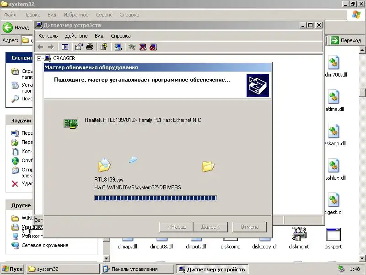Image resolution: width=366 pixels, height=275 pixels.
Task: Select the dinput8.dll file label
Action: pos(161,247)
